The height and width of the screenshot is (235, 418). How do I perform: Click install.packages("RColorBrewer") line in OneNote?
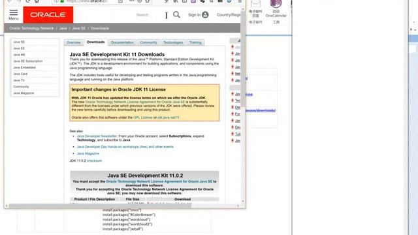coord(129,215)
